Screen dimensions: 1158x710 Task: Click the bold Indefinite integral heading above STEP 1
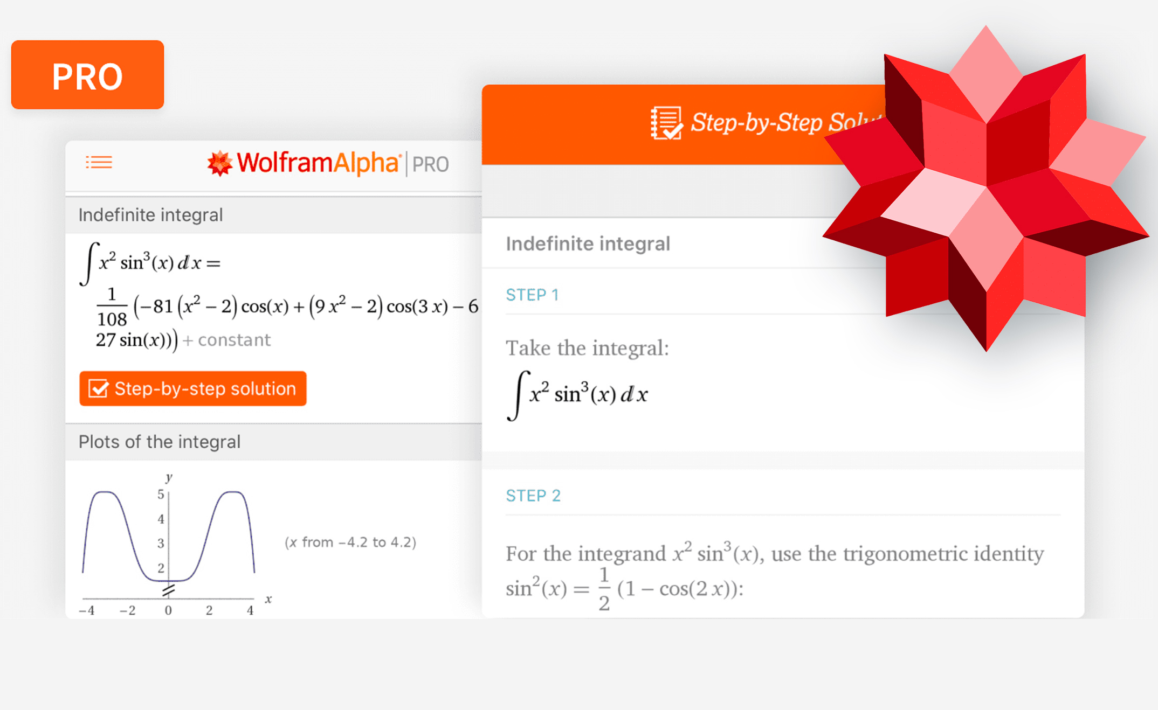pos(588,243)
